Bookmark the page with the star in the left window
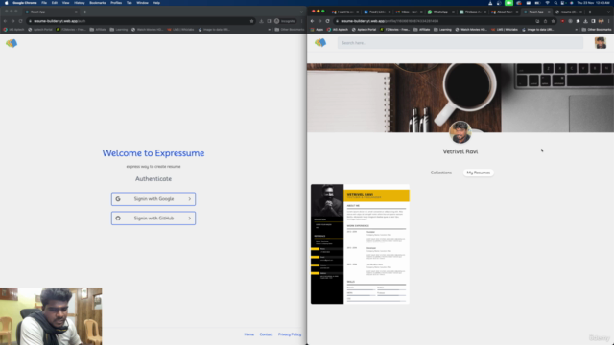This screenshot has height=345, width=614. pos(251,21)
